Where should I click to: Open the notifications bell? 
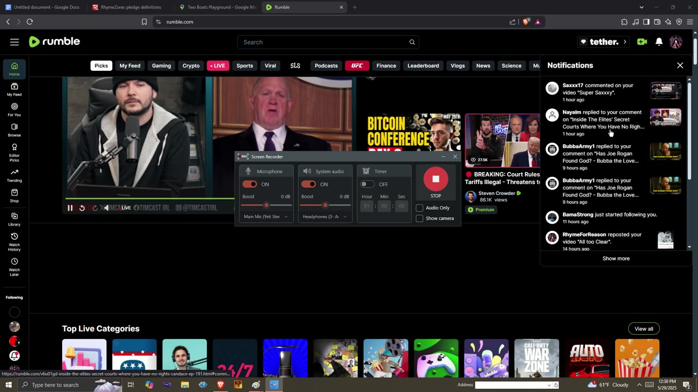coord(659,42)
